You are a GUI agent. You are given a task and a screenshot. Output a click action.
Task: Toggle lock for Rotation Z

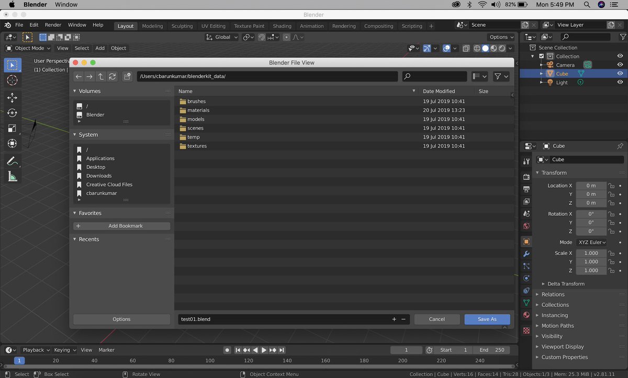(611, 231)
